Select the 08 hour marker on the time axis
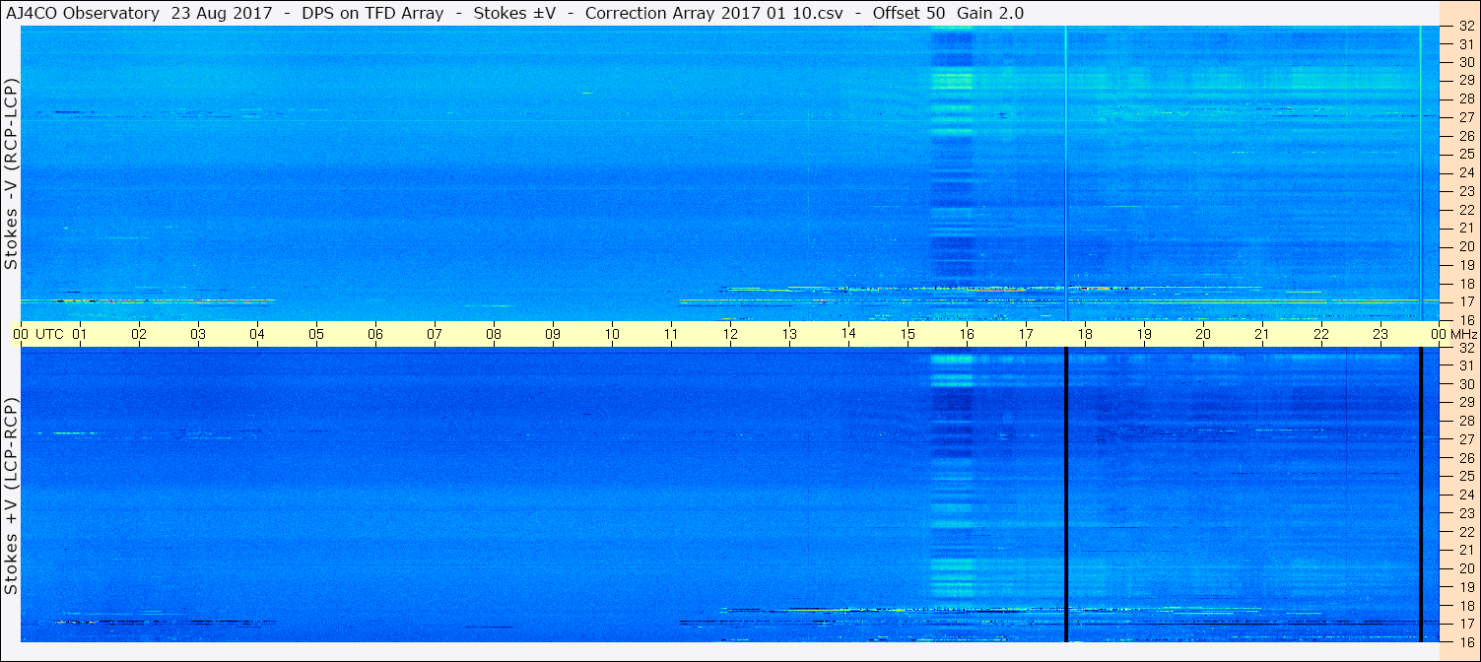This screenshot has width=1481, height=662. click(494, 334)
